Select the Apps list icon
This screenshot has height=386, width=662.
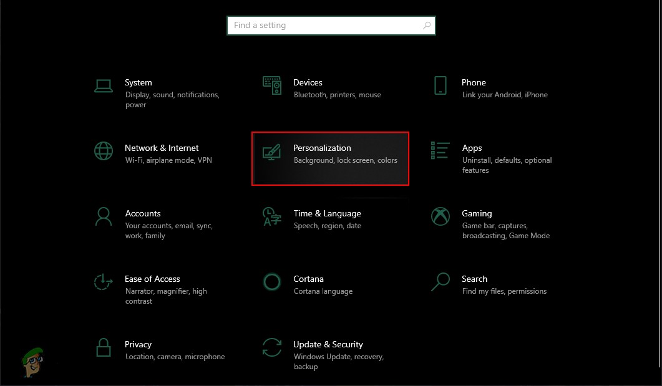440,151
